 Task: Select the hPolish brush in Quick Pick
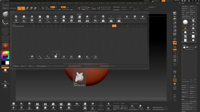tap(56, 17)
